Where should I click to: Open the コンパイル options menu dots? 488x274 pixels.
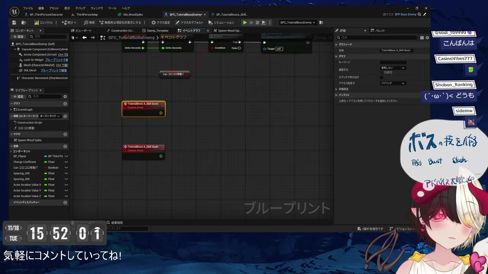coord(56,22)
